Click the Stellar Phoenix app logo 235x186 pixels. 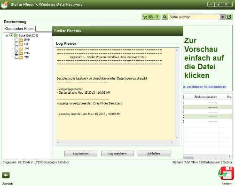click(4, 4)
